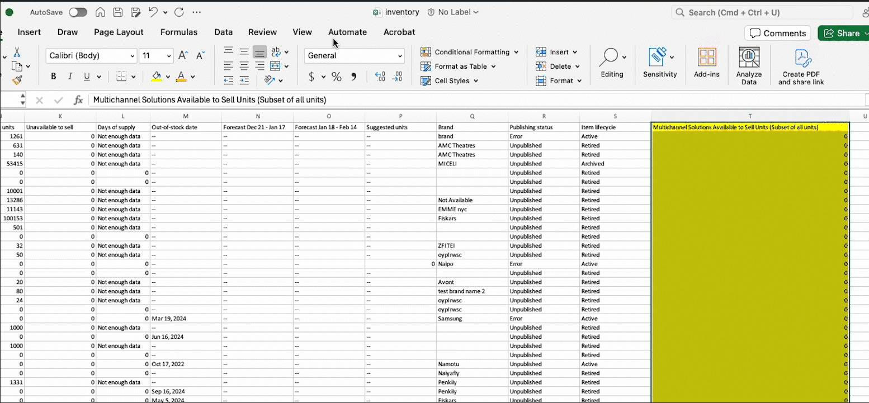Toggle bottom align button
Image resolution: width=869 pixels, height=403 pixels.
coord(259,52)
